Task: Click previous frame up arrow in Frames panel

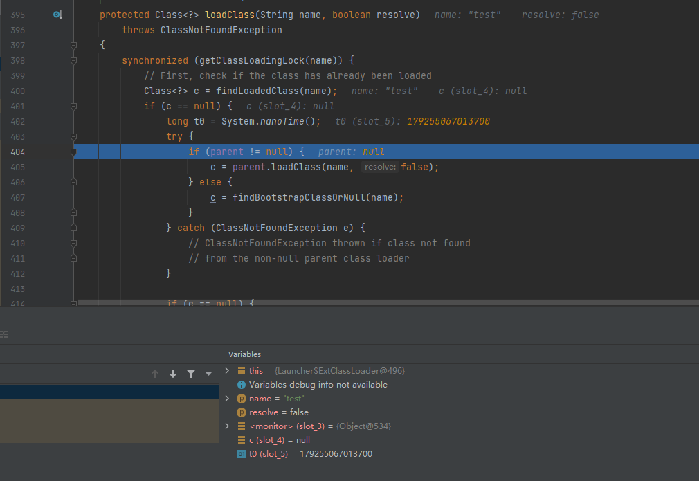Action: 155,374
